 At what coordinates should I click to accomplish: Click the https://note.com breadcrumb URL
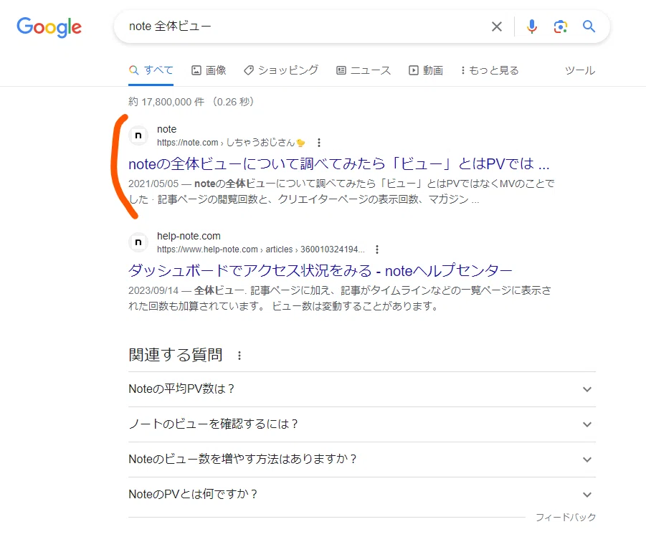coord(231,143)
